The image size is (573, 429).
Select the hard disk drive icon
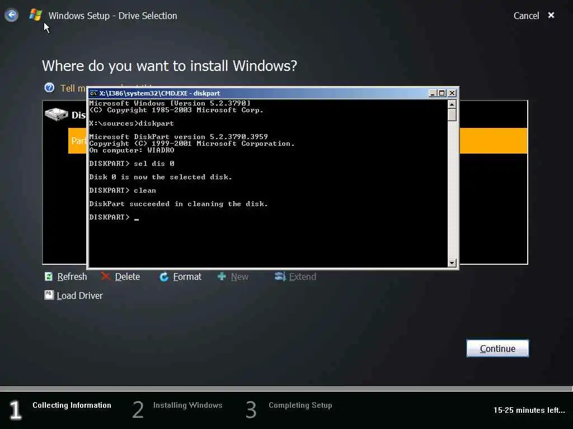coord(57,114)
